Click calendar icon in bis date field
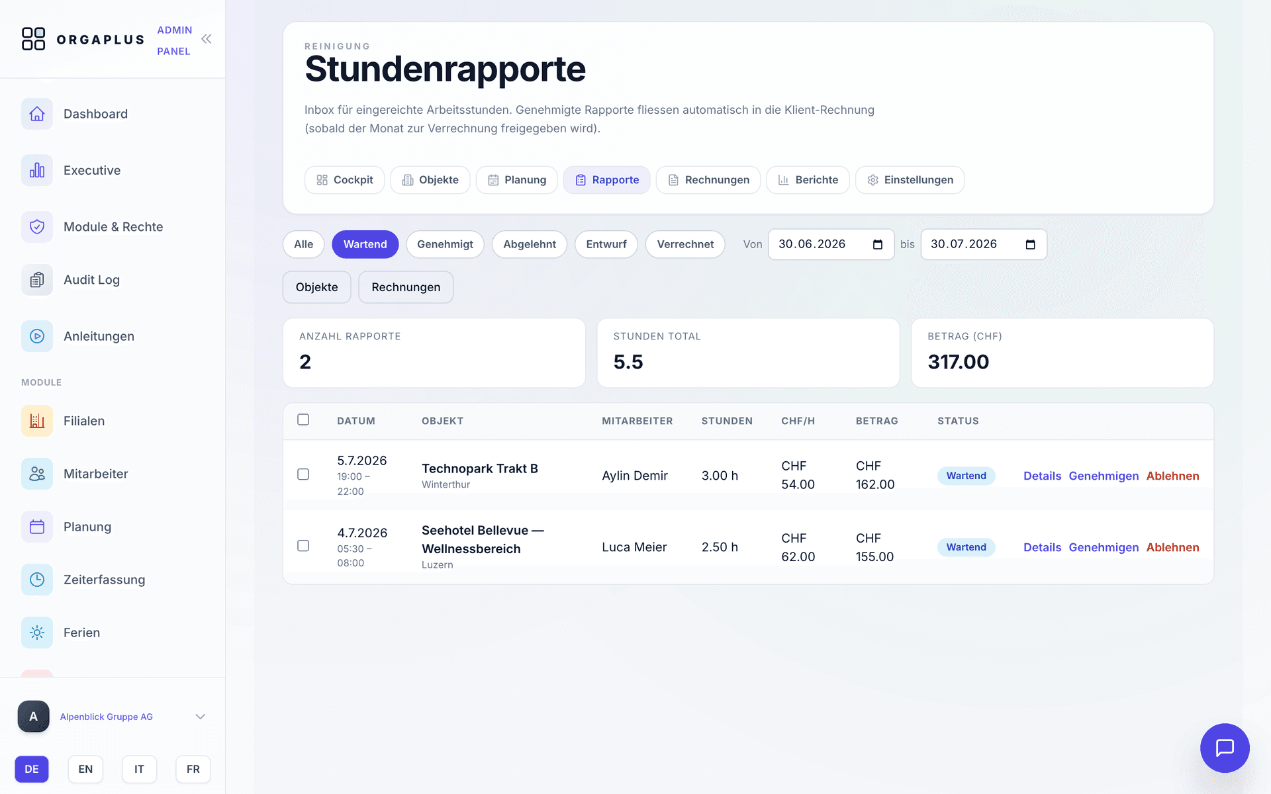The height and width of the screenshot is (794, 1271). [x=1030, y=245]
